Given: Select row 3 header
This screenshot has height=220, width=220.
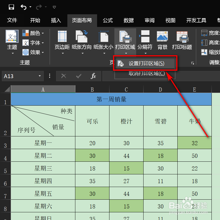Looking at the screenshot, I should [x=5, y=142].
